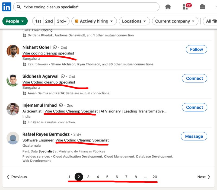
Task: Open My Network icon with 22 badge
Action: (186, 7)
